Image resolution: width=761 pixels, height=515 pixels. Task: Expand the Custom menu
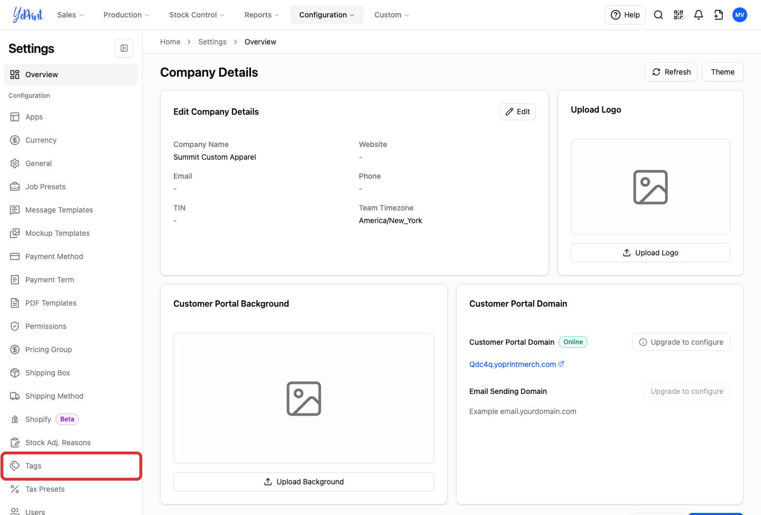tap(392, 15)
